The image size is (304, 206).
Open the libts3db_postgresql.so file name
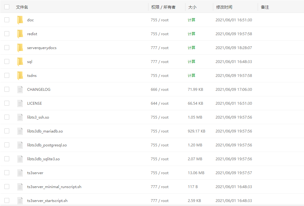point(47,145)
